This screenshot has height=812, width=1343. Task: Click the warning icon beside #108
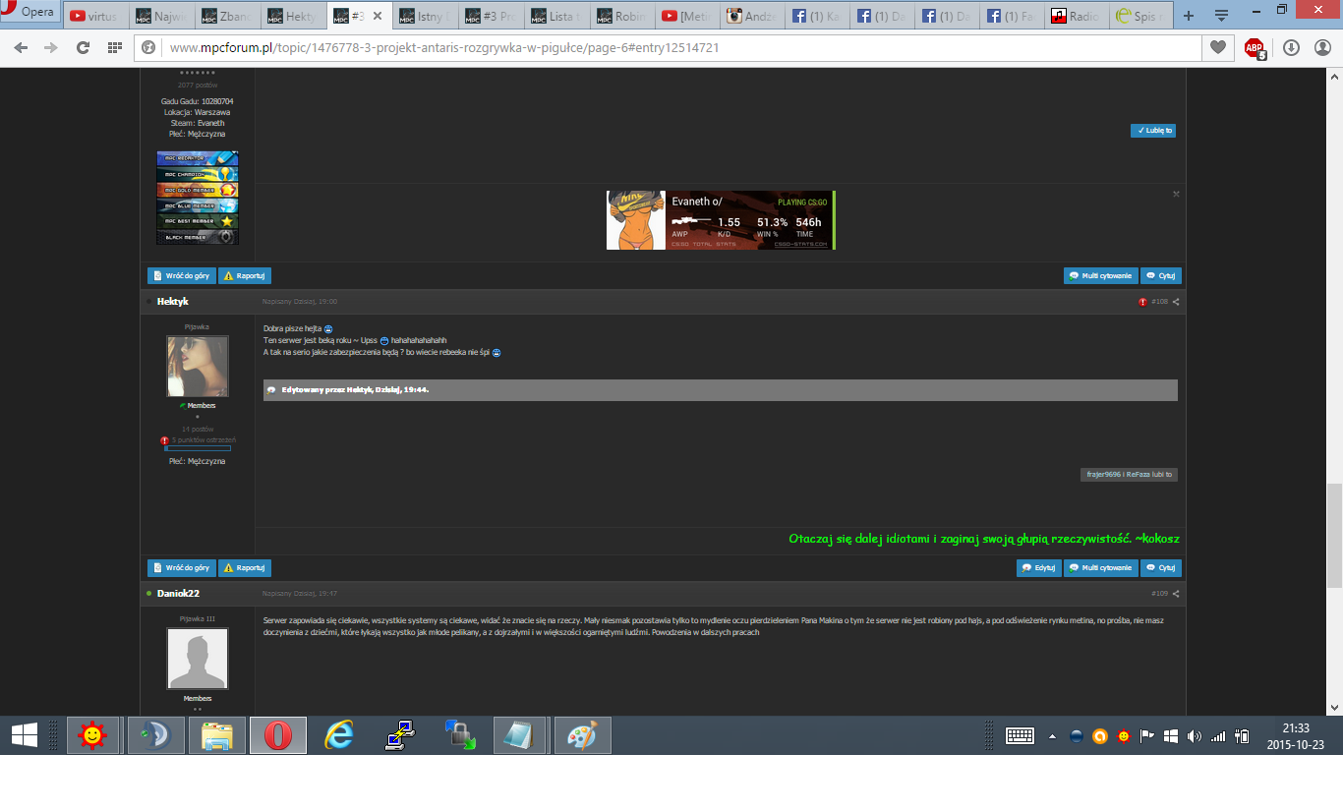[x=1142, y=302]
